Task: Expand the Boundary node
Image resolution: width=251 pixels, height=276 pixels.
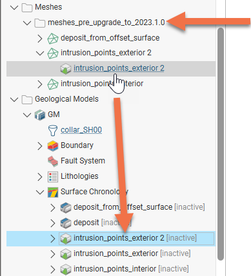Action: click(x=40, y=146)
